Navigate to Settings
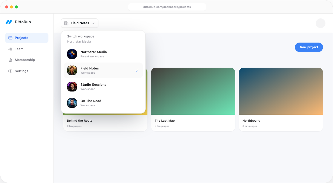 tap(27, 71)
